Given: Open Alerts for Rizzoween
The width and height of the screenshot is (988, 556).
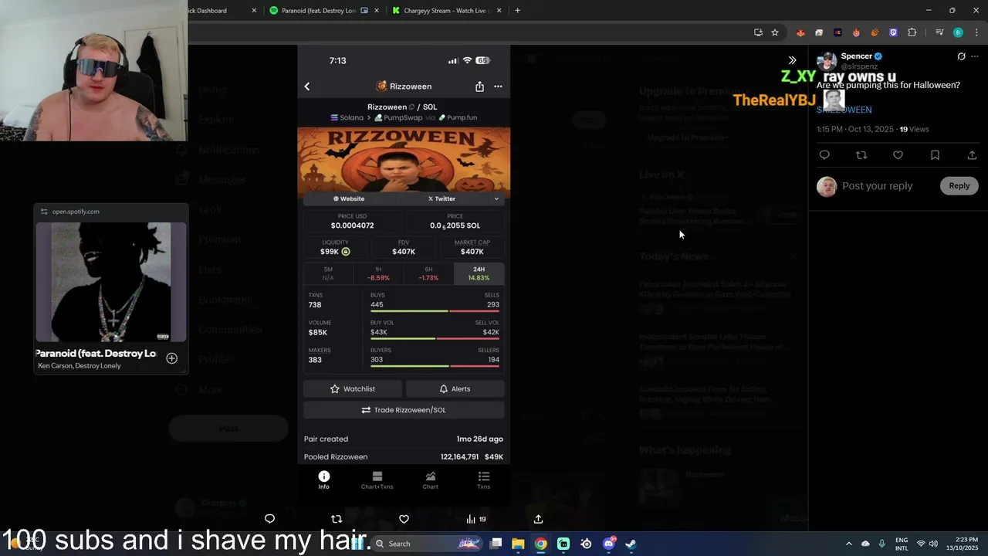Looking at the screenshot, I should pos(455,388).
